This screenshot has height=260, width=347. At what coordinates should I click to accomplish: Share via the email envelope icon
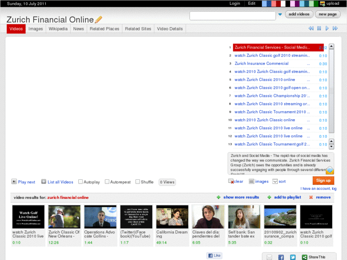[x=269, y=257]
